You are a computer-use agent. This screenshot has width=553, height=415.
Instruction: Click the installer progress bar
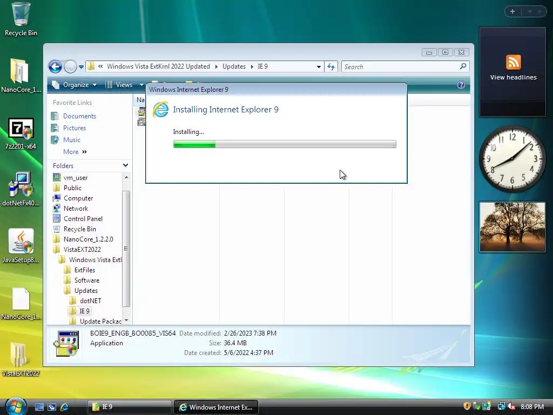point(285,144)
